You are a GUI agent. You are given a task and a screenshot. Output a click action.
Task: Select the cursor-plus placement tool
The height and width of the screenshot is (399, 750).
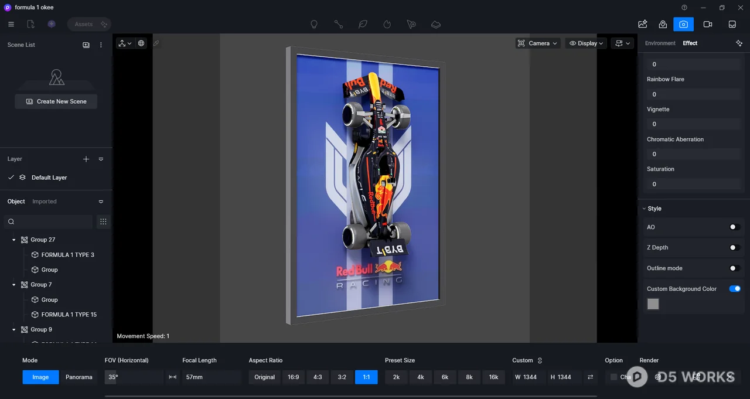[x=411, y=25]
